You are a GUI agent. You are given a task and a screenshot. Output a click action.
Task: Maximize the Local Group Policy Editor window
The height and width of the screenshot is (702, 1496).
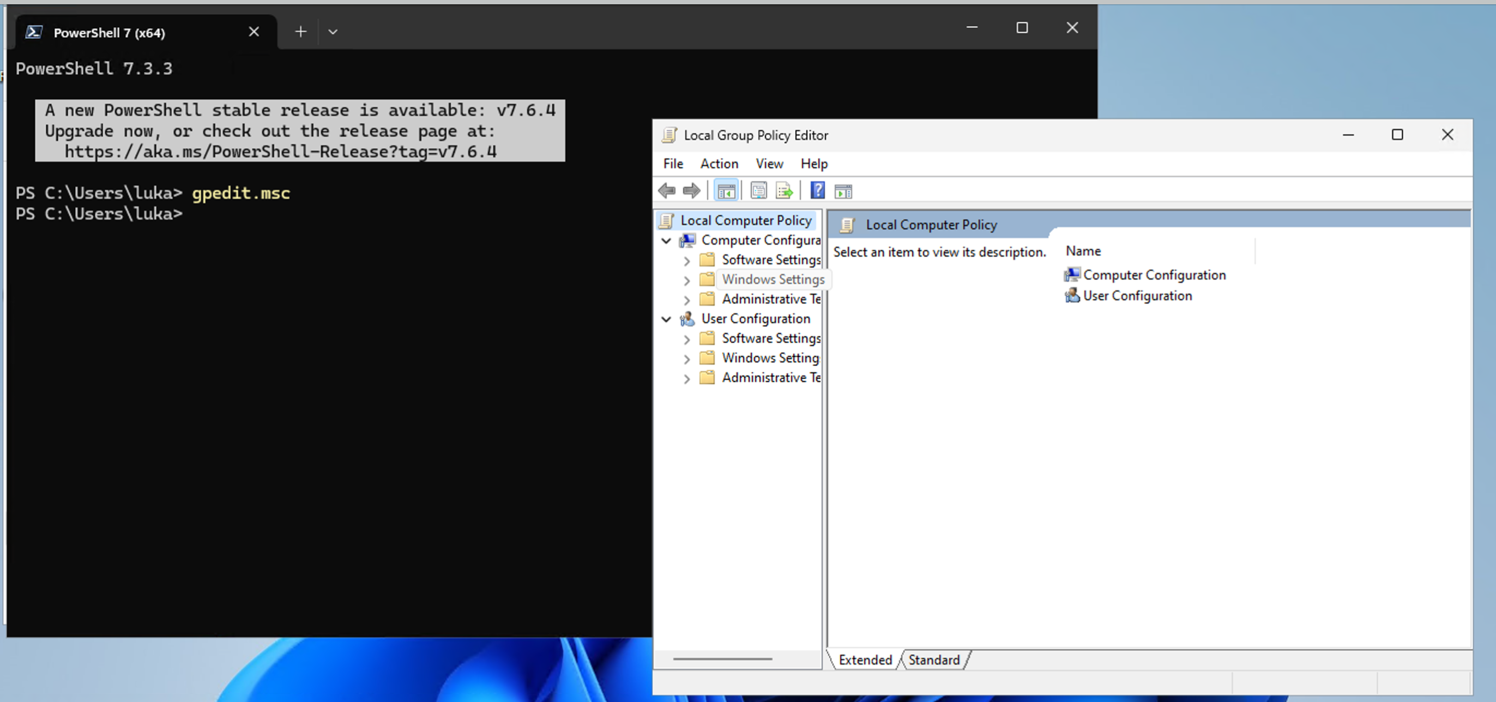coord(1397,135)
